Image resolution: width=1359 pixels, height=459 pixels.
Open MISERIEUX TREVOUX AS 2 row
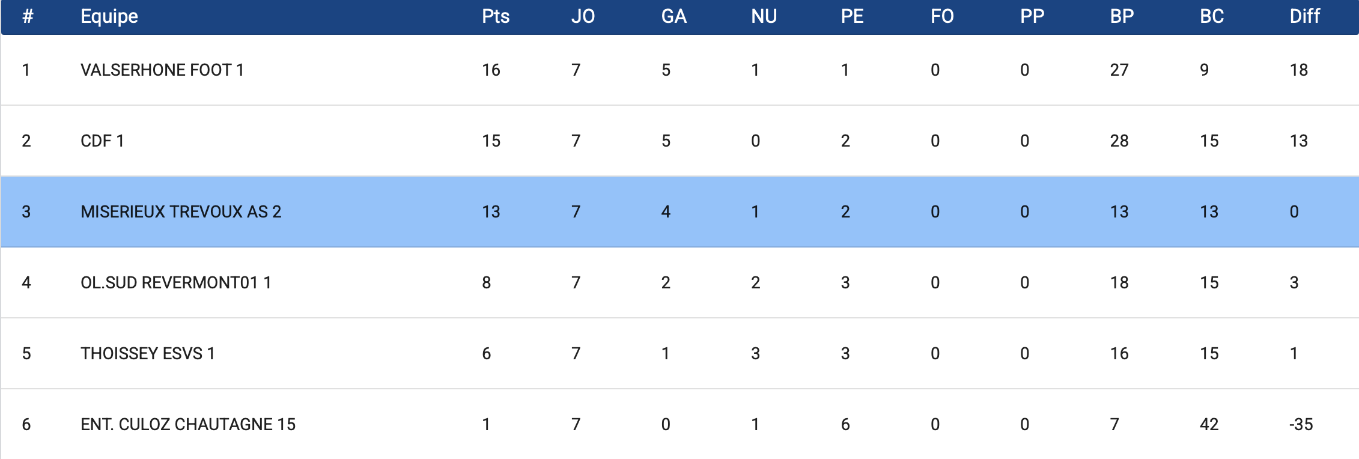coord(181,212)
